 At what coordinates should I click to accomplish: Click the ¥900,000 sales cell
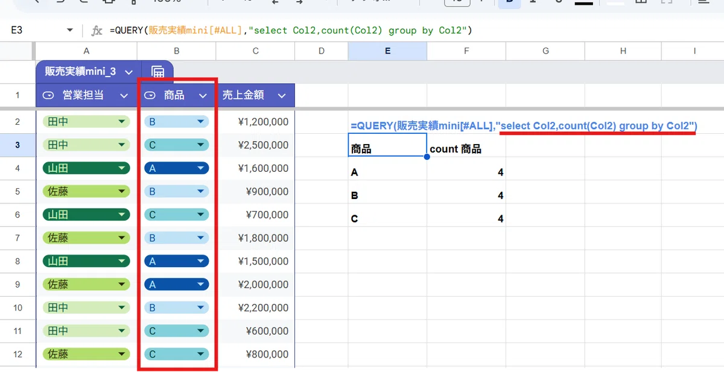256,191
